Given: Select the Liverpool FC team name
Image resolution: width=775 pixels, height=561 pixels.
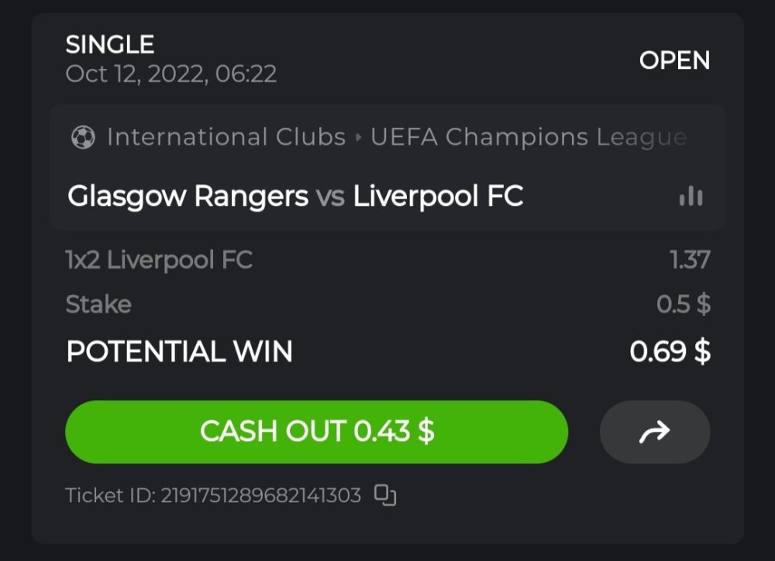Looking at the screenshot, I should (438, 197).
